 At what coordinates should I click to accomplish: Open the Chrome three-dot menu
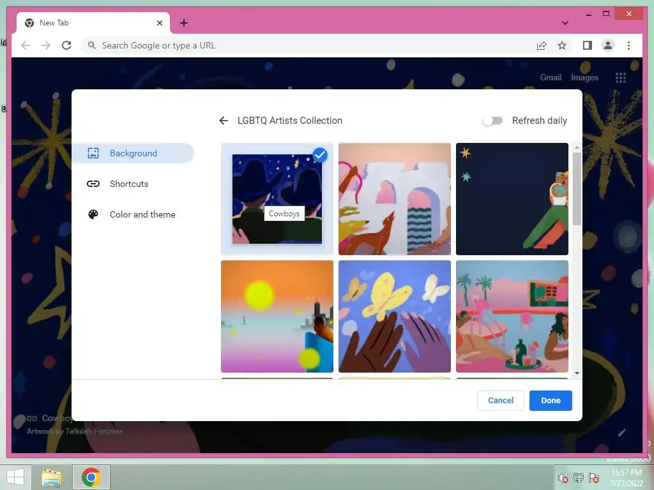pyautogui.click(x=628, y=45)
